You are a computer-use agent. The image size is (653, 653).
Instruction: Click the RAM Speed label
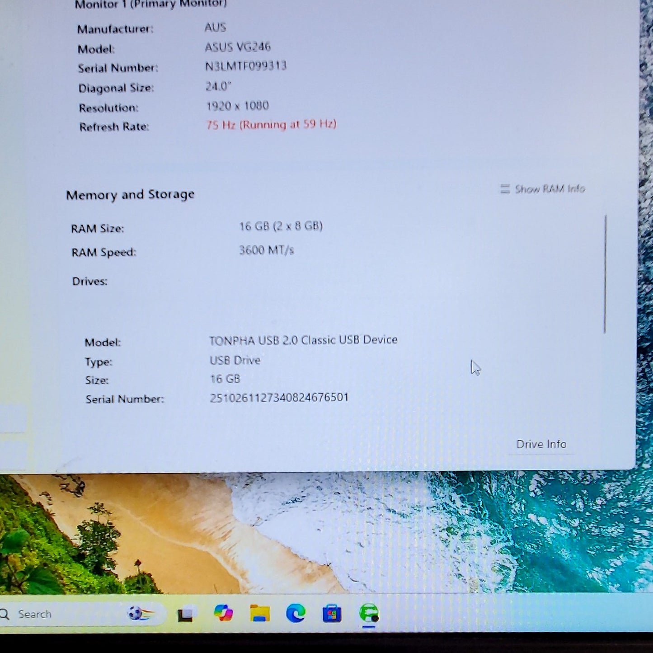coord(103,252)
